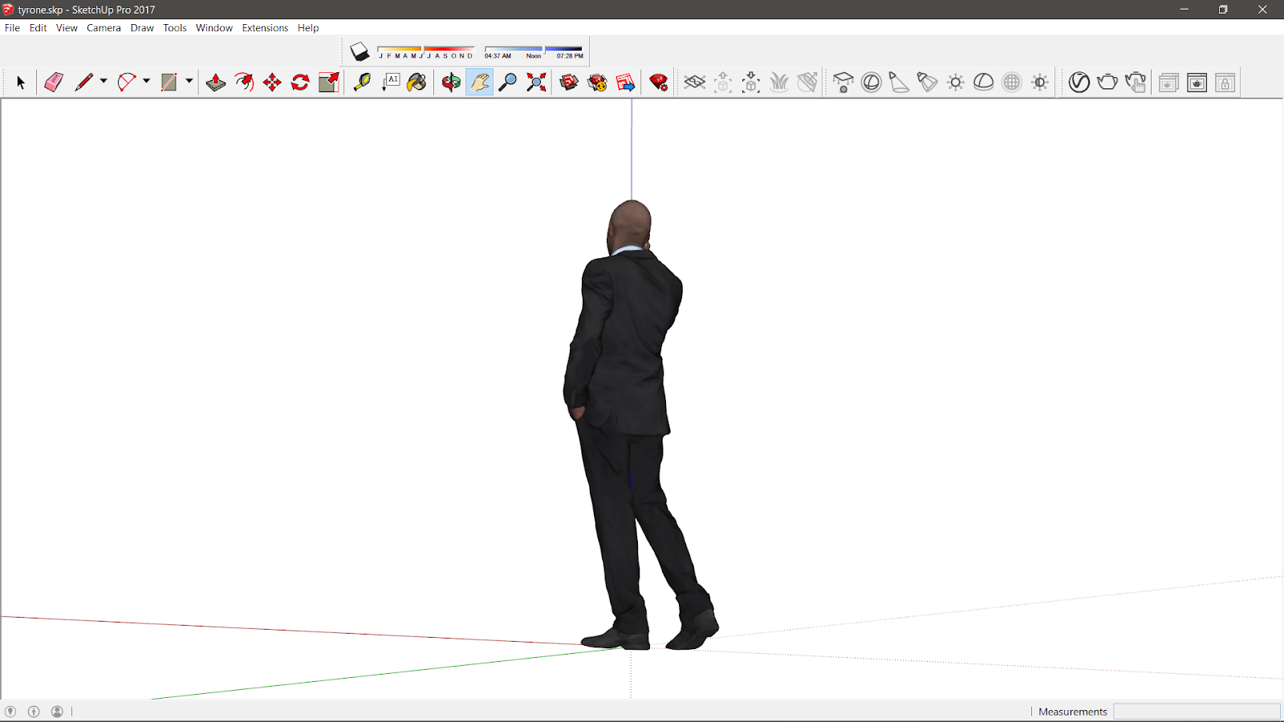Screen dimensions: 1284x722
Task: Activate the Text tool
Action: click(391, 83)
